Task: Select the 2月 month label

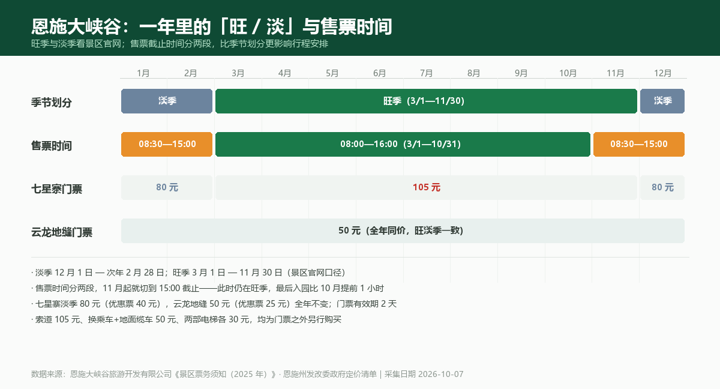Action: pyautogui.click(x=191, y=73)
